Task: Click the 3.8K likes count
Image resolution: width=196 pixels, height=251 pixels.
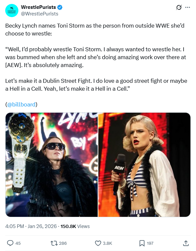Action: (x=108, y=243)
